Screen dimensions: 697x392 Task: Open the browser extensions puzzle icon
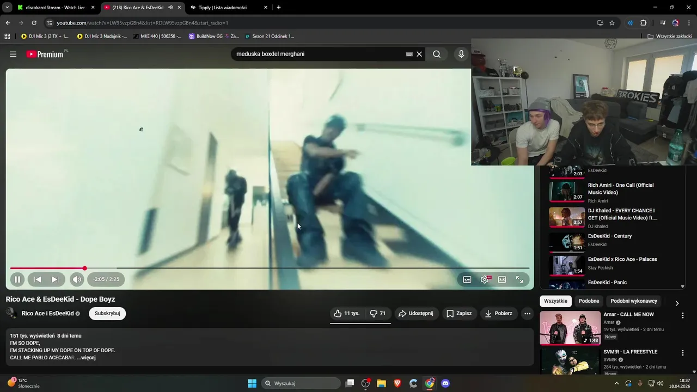tap(643, 23)
